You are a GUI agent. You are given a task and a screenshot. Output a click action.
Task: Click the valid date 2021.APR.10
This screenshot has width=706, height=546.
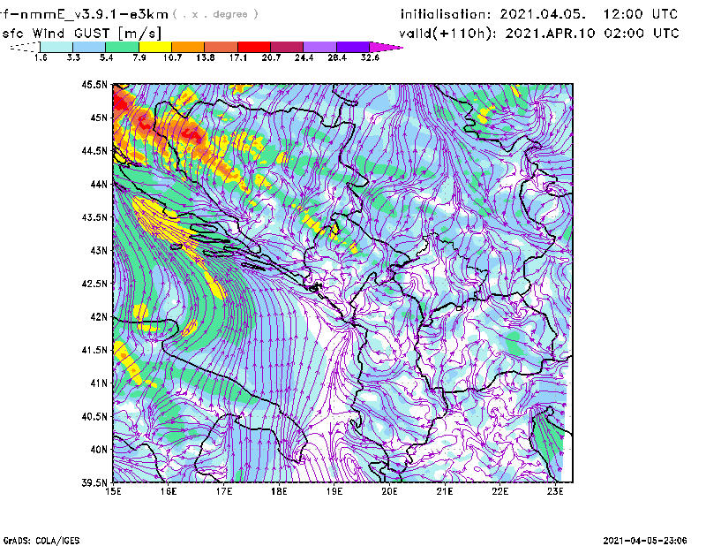click(550, 34)
